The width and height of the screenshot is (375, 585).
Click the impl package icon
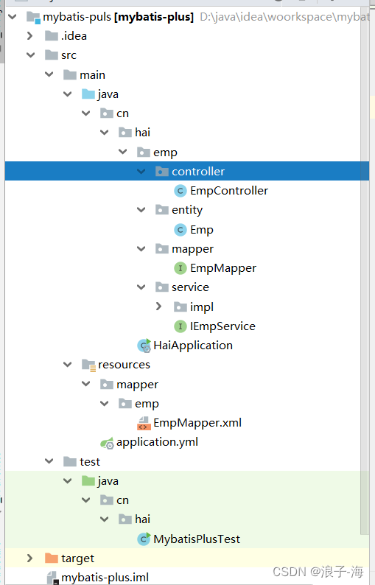[x=181, y=306]
